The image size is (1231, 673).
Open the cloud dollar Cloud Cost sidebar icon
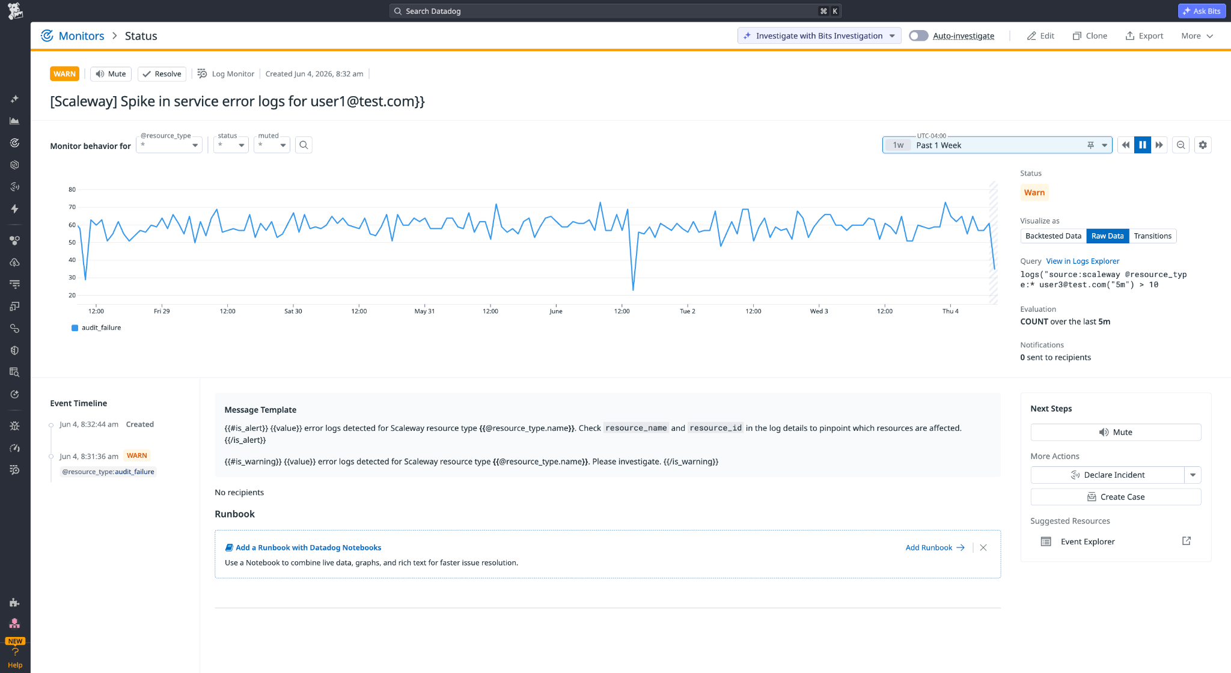pos(15,263)
